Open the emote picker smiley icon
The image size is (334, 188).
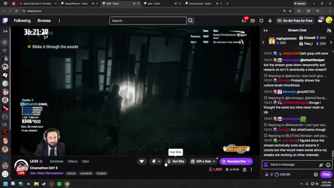(328, 165)
